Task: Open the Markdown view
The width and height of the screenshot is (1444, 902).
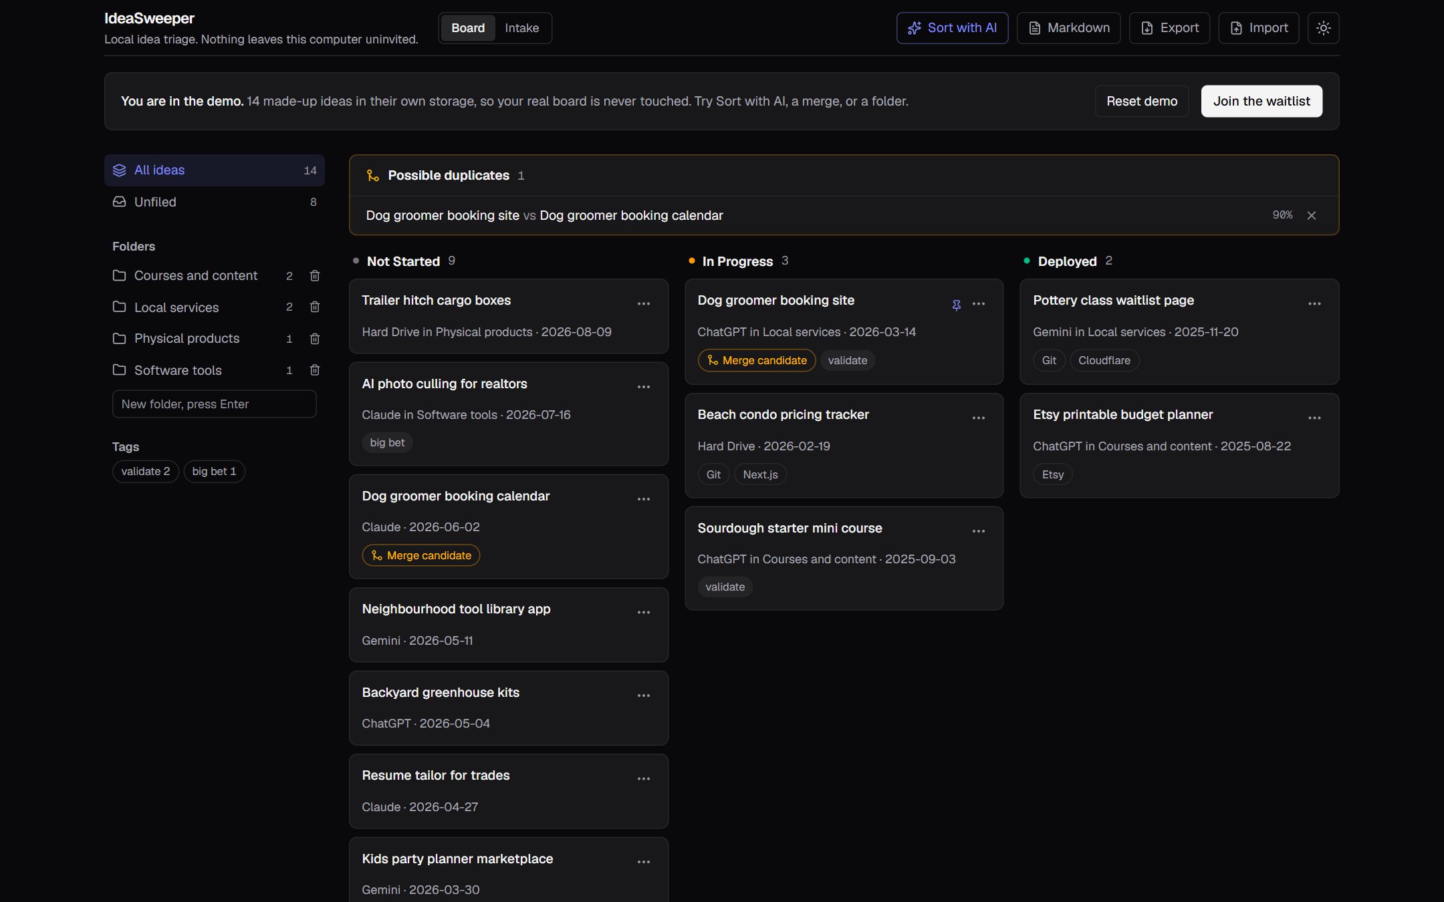Action: (x=1068, y=28)
